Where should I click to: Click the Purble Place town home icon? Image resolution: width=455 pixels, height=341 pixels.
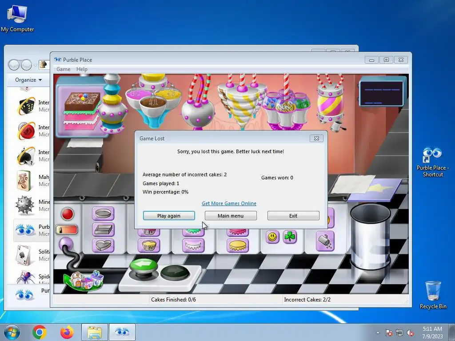(x=84, y=281)
